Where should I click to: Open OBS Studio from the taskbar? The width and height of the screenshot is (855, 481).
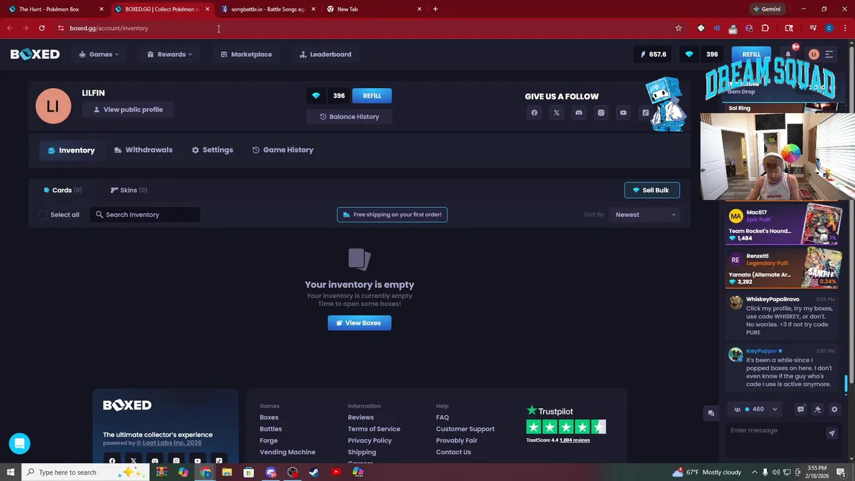[293, 472]
